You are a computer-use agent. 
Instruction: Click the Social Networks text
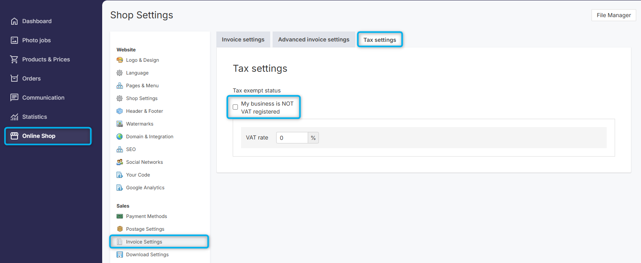click(144, 162)
